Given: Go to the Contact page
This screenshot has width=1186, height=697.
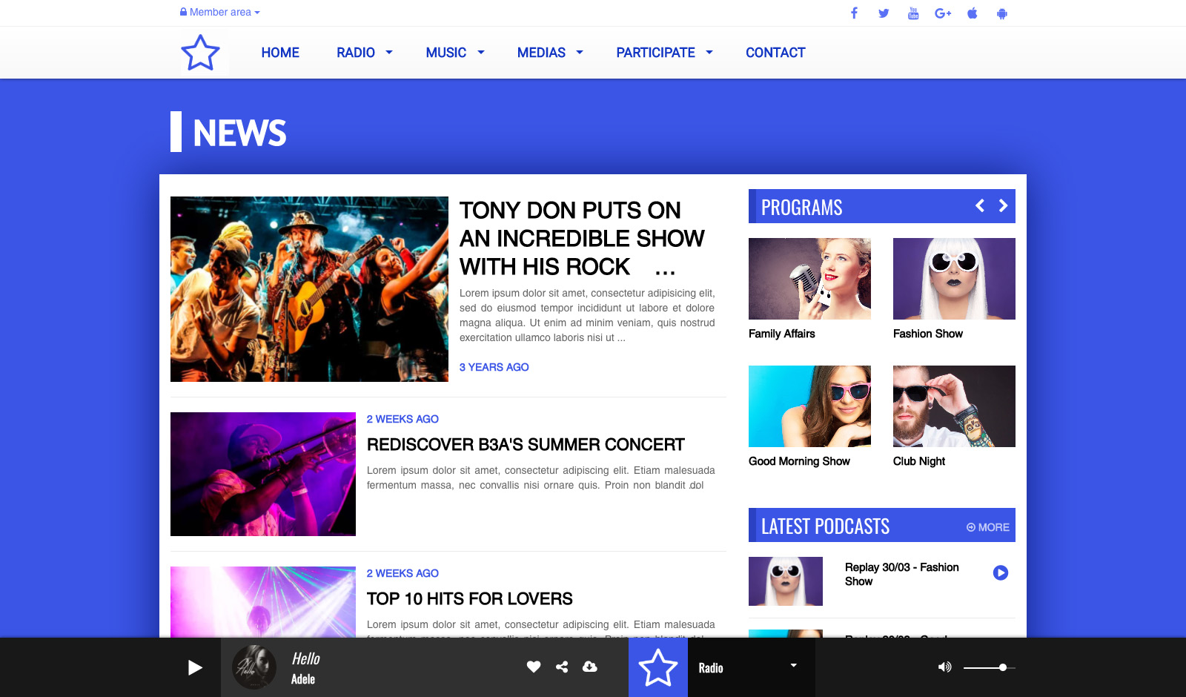Looking at the screenshot, I should (775, 53).
